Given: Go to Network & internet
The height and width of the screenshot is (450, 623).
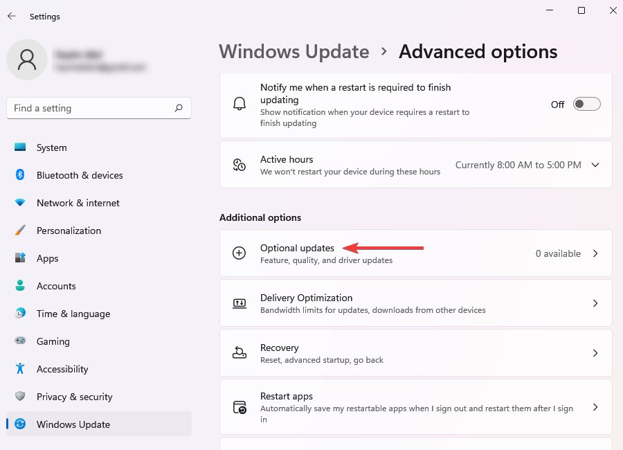Looking at the screenshot, I should (99, 203).
